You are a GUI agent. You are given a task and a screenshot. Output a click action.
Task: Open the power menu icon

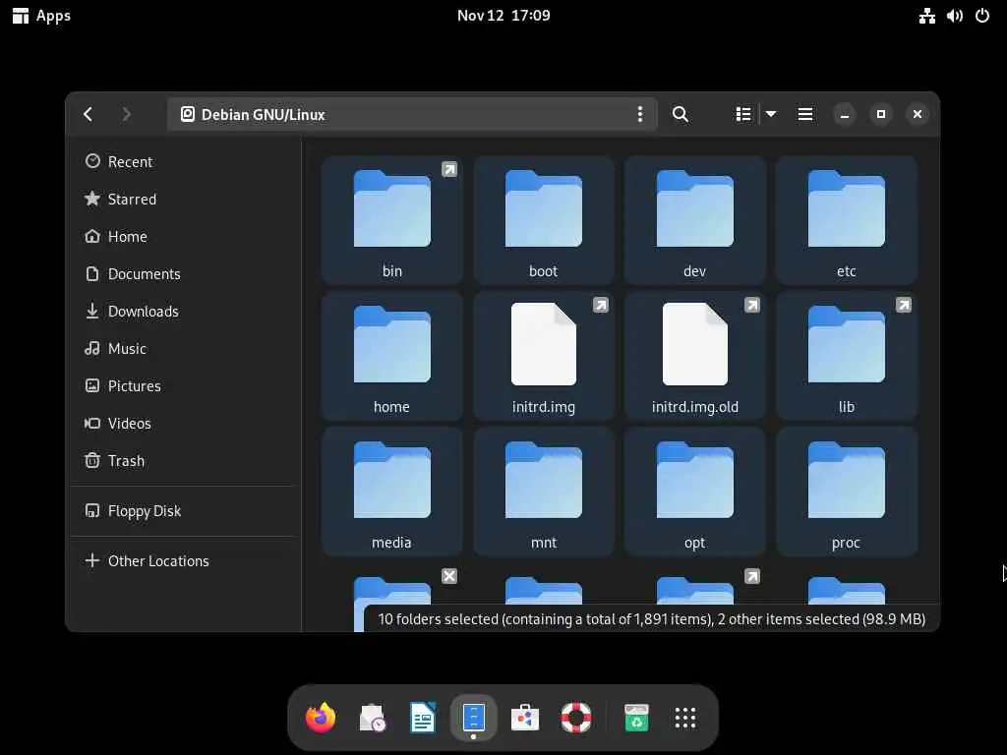(x=982, y=16)
